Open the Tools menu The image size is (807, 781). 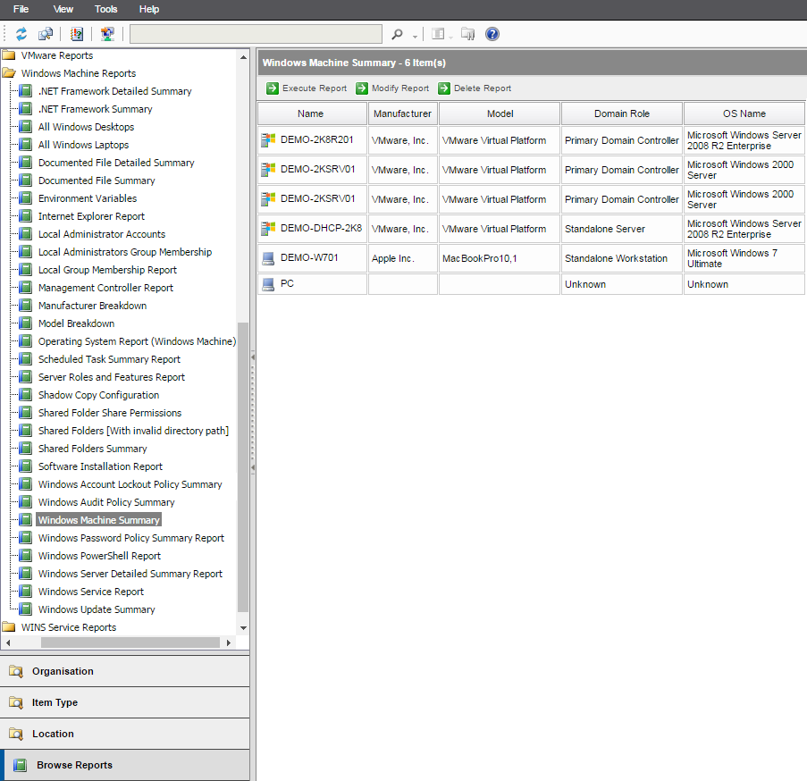(x=105, y=9)
